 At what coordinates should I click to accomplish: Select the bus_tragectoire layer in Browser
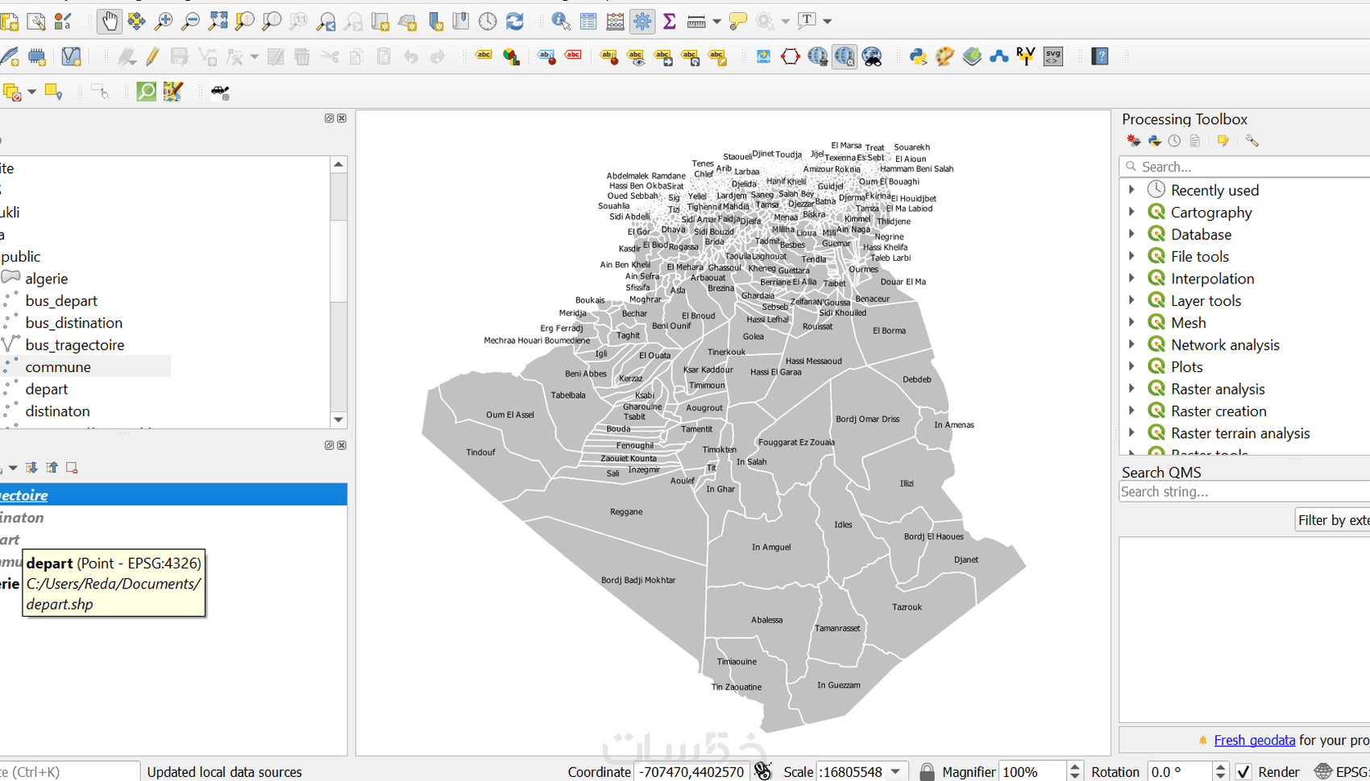pyautogui.click(x=75, y=345)
